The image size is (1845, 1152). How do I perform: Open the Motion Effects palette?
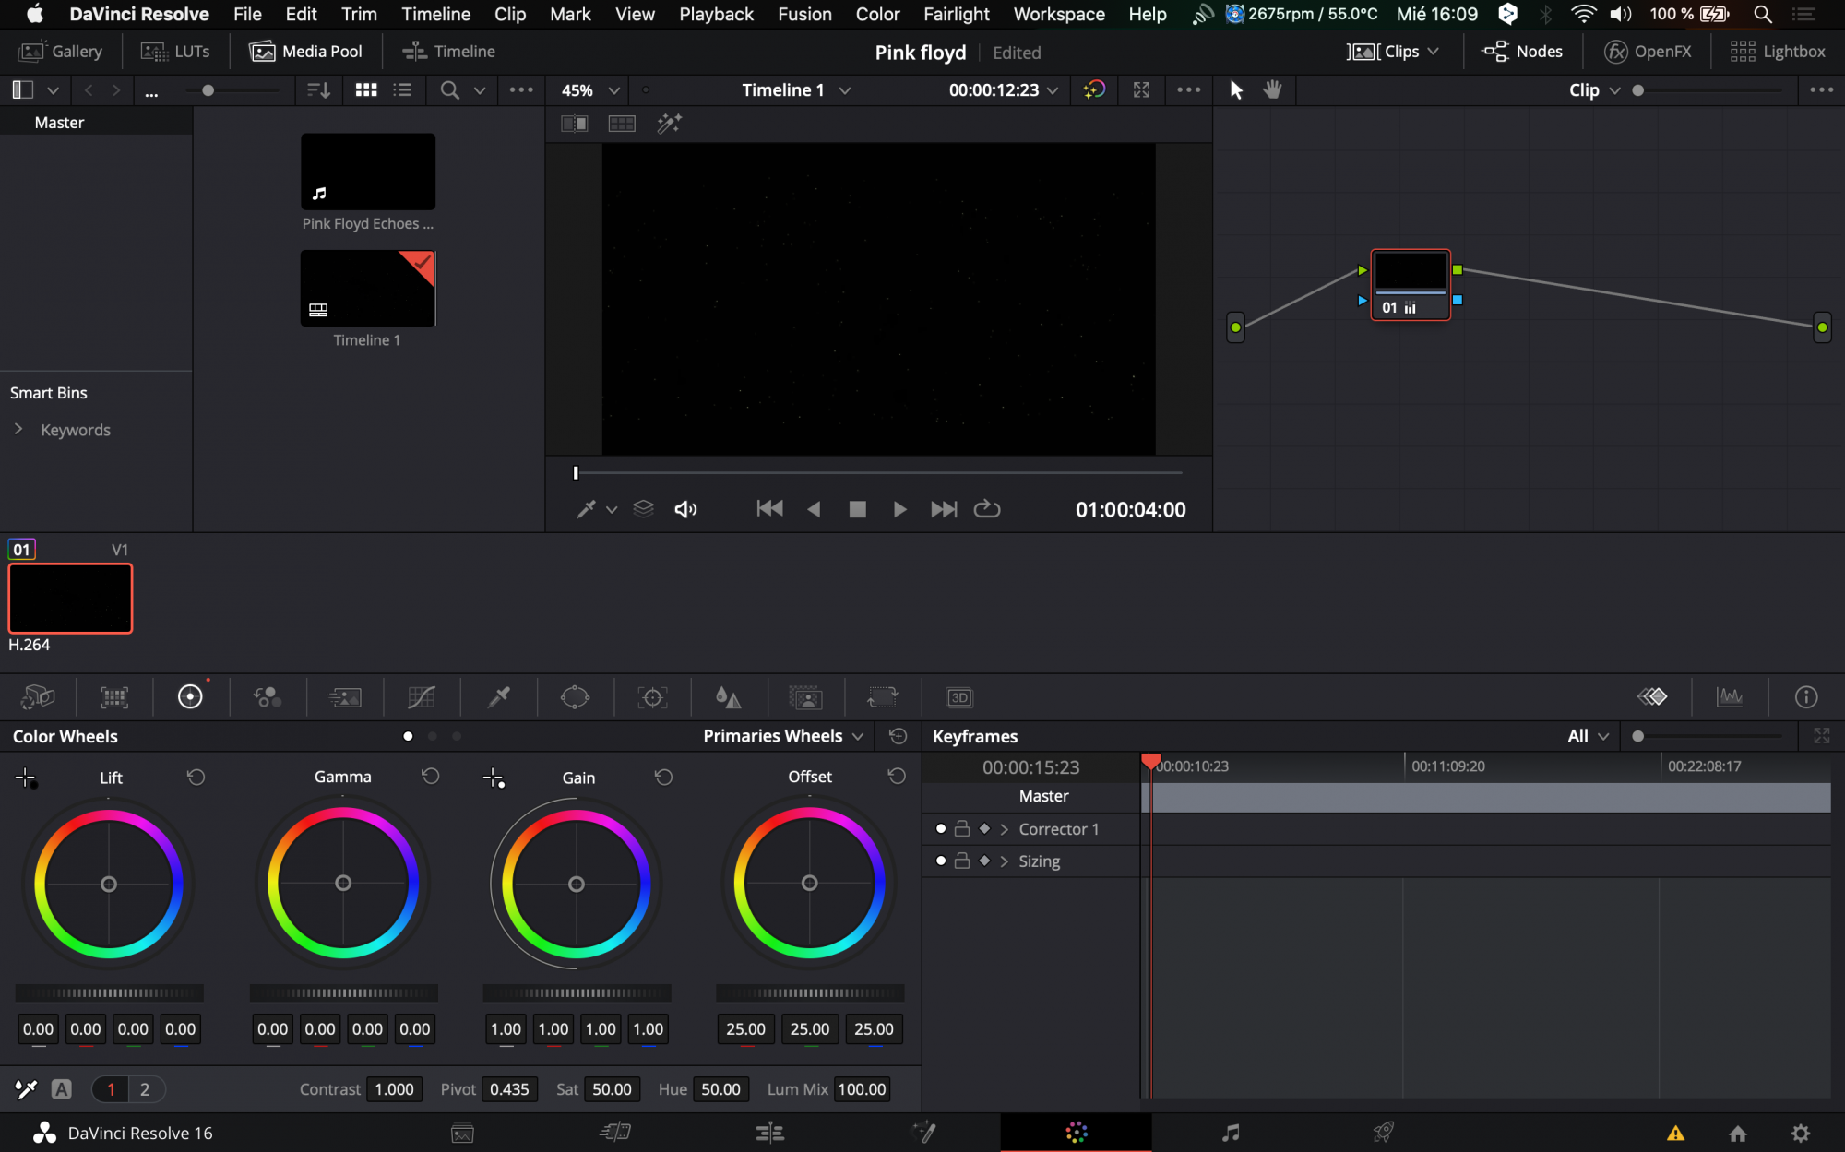[x=345, y=697]
